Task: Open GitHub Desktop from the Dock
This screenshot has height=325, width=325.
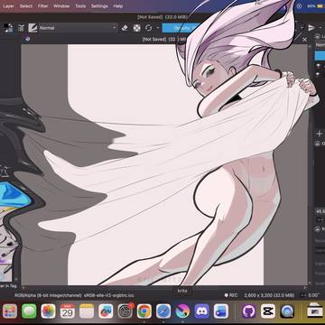Action: (x=249, y=311)
